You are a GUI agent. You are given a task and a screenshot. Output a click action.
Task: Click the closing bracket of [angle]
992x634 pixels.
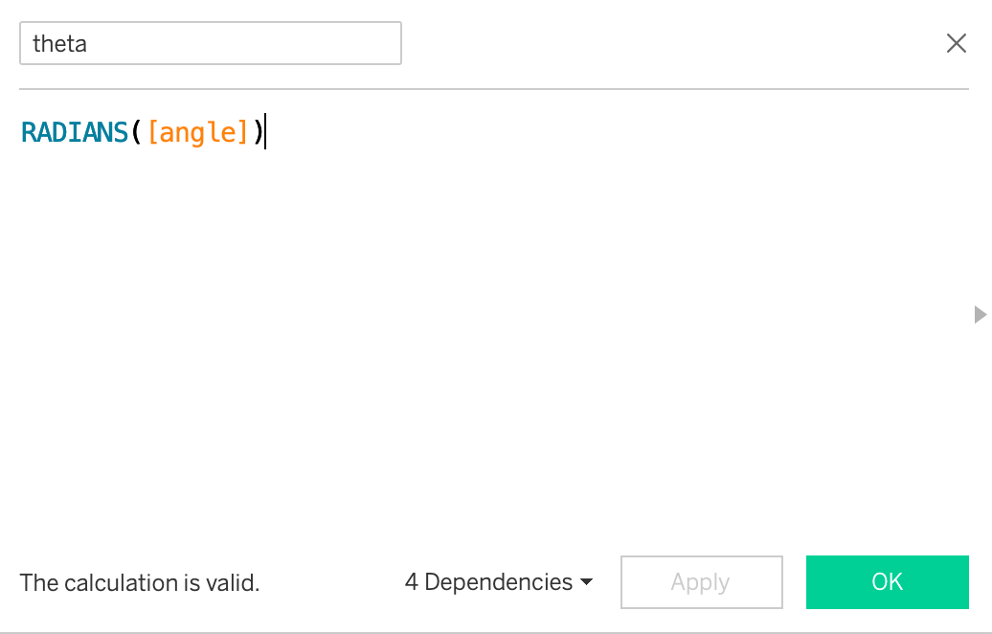tap(244, 132)
